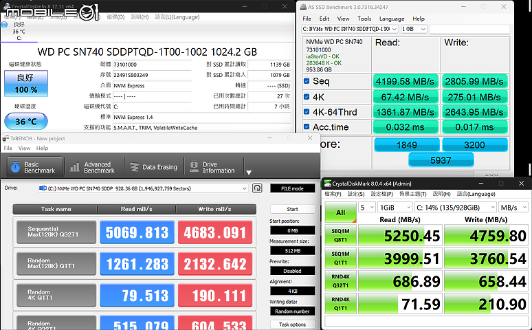
Task: Open Advanced Benchmark tab in TxBENCH
Action: pyautogui.click(x=93, y=167)
